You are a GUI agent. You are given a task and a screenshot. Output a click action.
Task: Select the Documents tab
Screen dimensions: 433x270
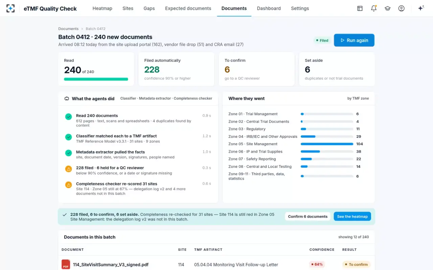pos(234,8)
